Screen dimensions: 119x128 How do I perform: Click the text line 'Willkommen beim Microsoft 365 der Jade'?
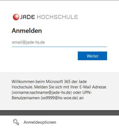49,82
